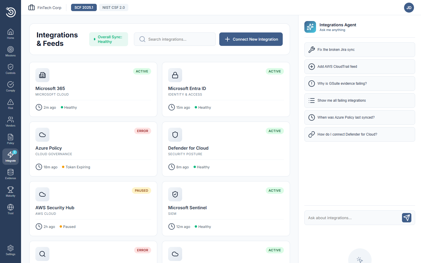Click the Healthy status on Microsoft Entra ID

click(203, 108)
